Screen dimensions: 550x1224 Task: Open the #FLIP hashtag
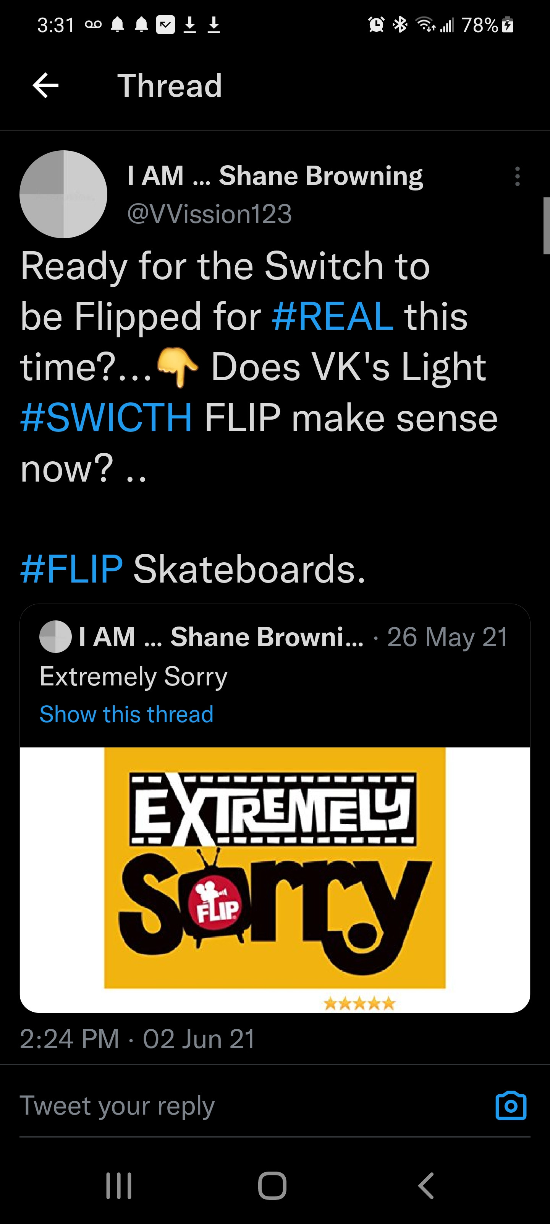(x=72, y=569)
